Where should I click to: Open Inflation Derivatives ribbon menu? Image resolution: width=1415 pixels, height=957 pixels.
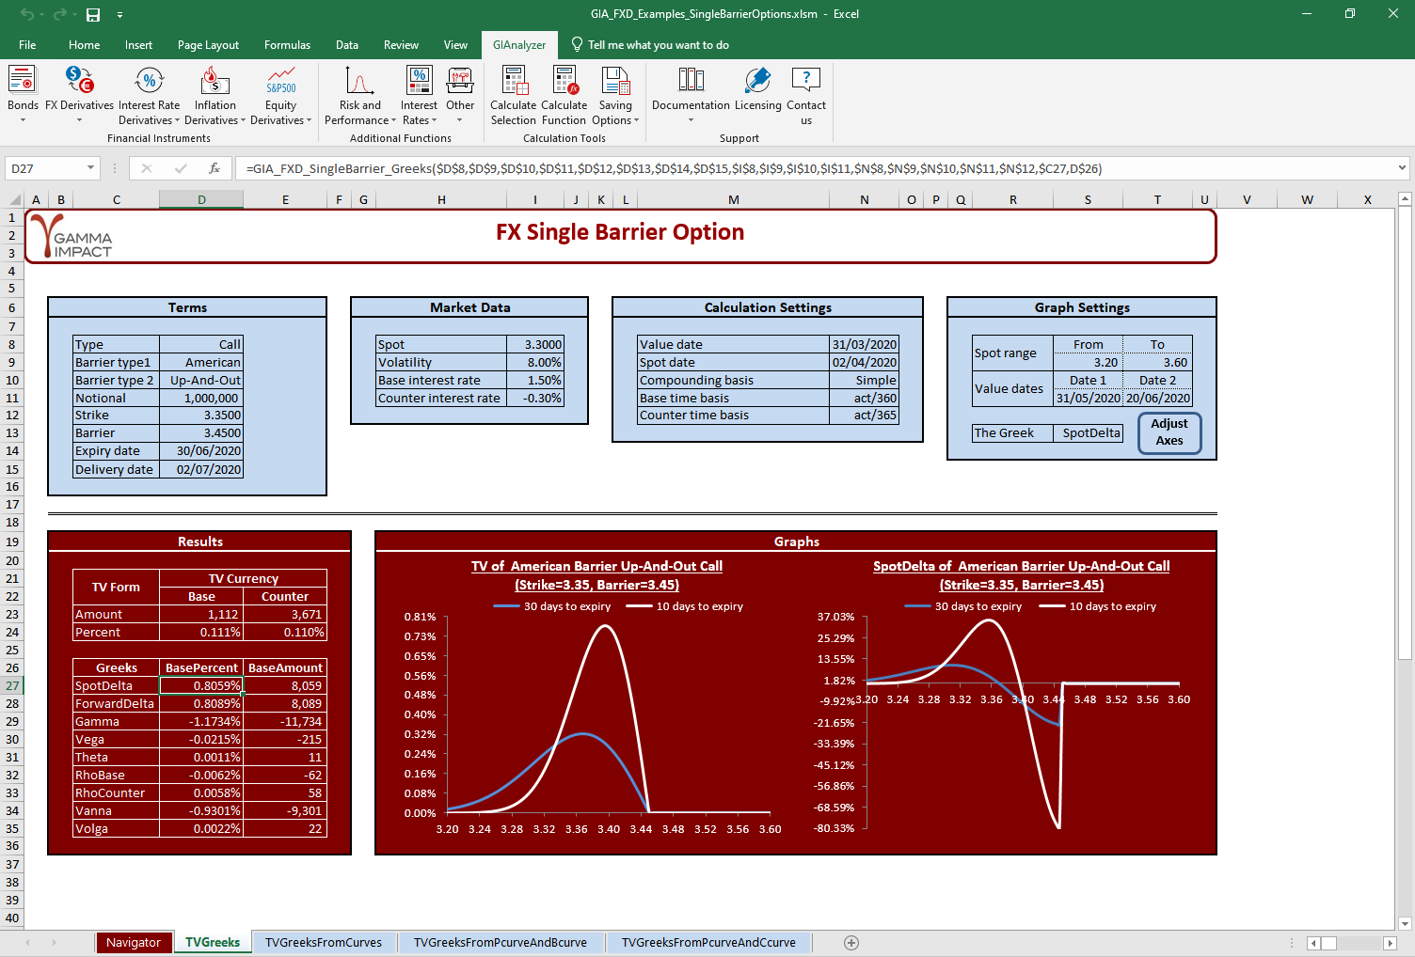[215, 94]
